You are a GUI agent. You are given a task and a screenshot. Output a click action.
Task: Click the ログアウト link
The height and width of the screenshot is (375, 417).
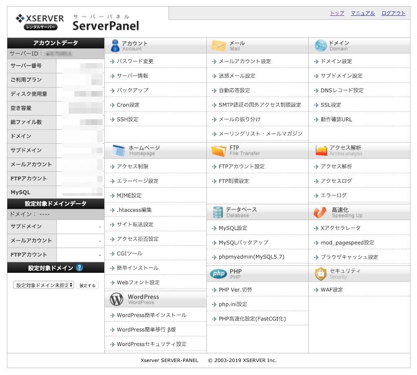click(x=393, y=13)
